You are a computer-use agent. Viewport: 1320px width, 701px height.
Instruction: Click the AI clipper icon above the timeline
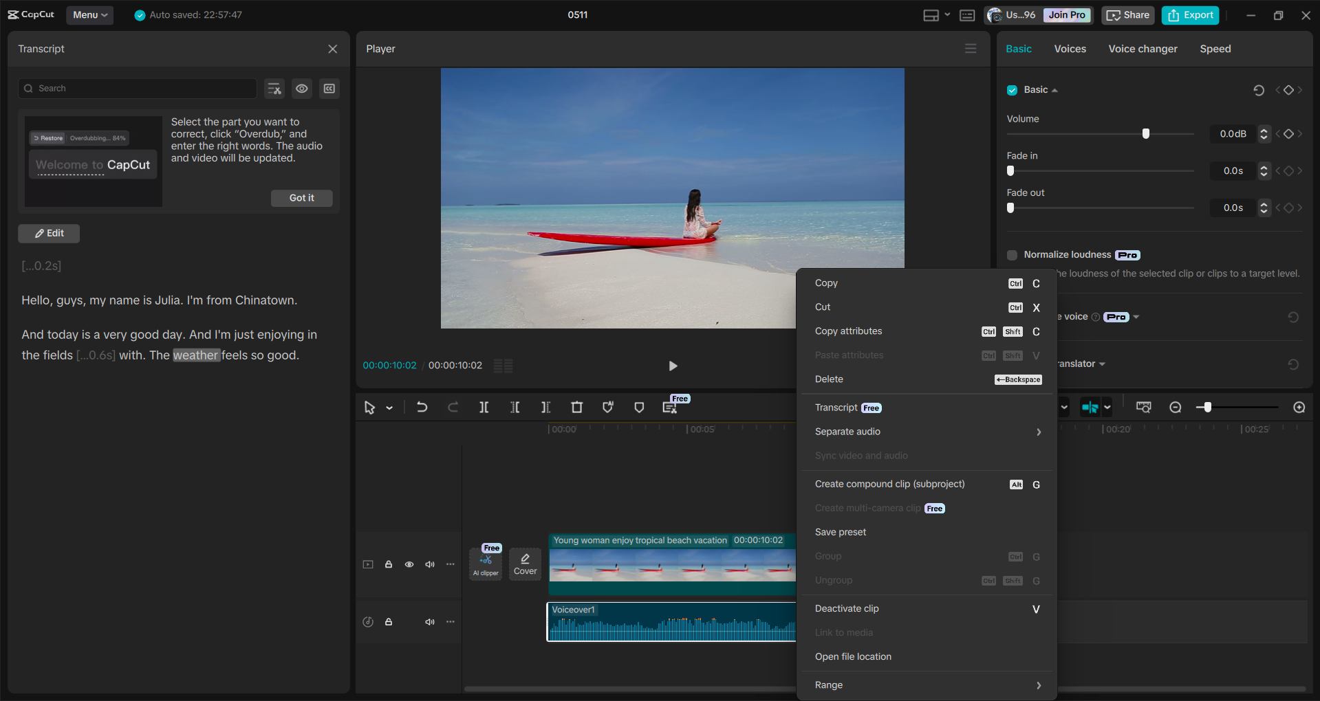tap(486, 564)
